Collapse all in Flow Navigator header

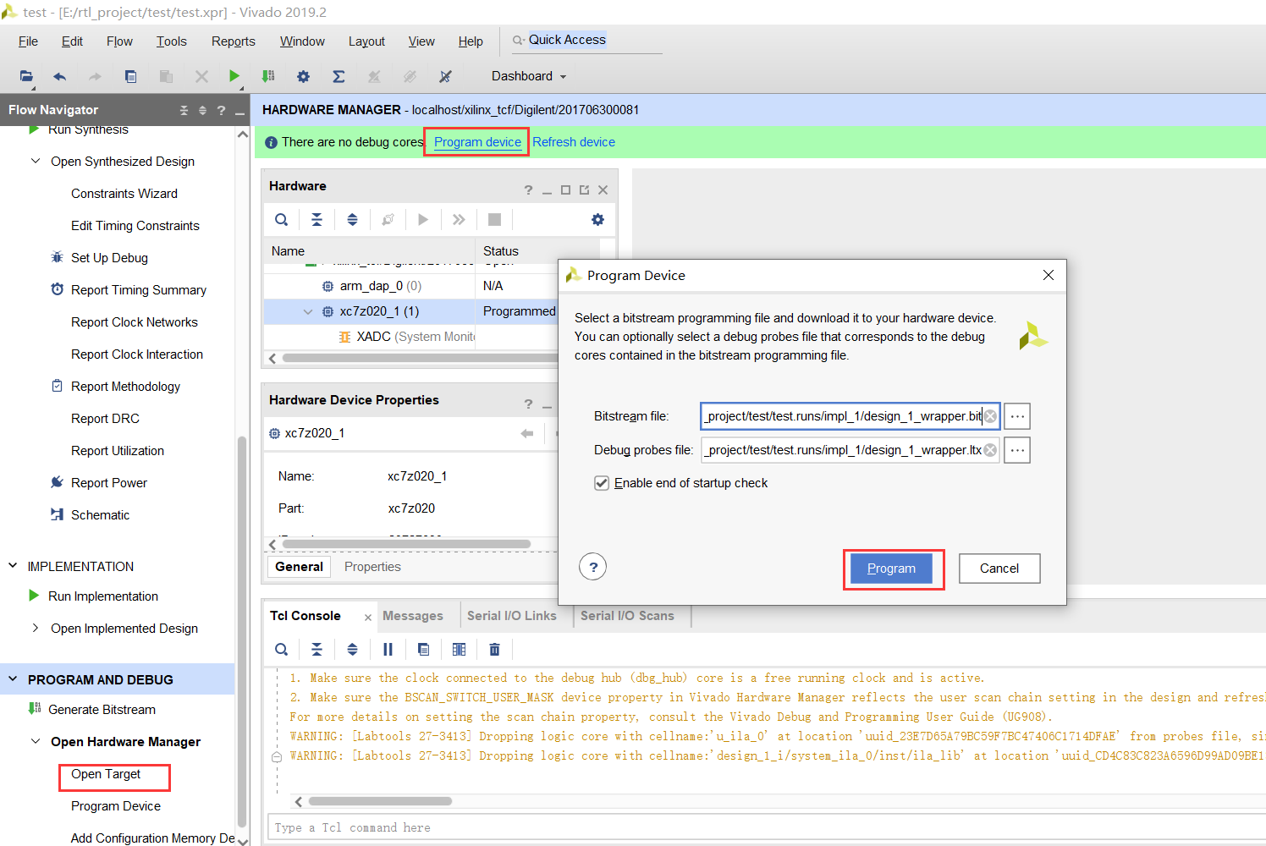tap(184, 110)
